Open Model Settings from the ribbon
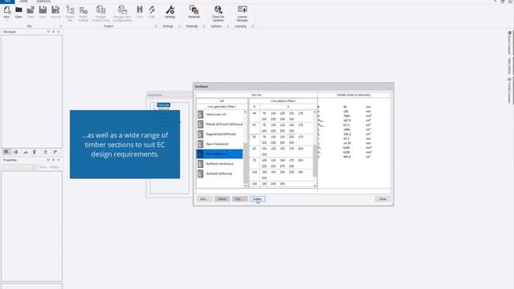Viewport: 514px width, 289px height. (84, 10)
